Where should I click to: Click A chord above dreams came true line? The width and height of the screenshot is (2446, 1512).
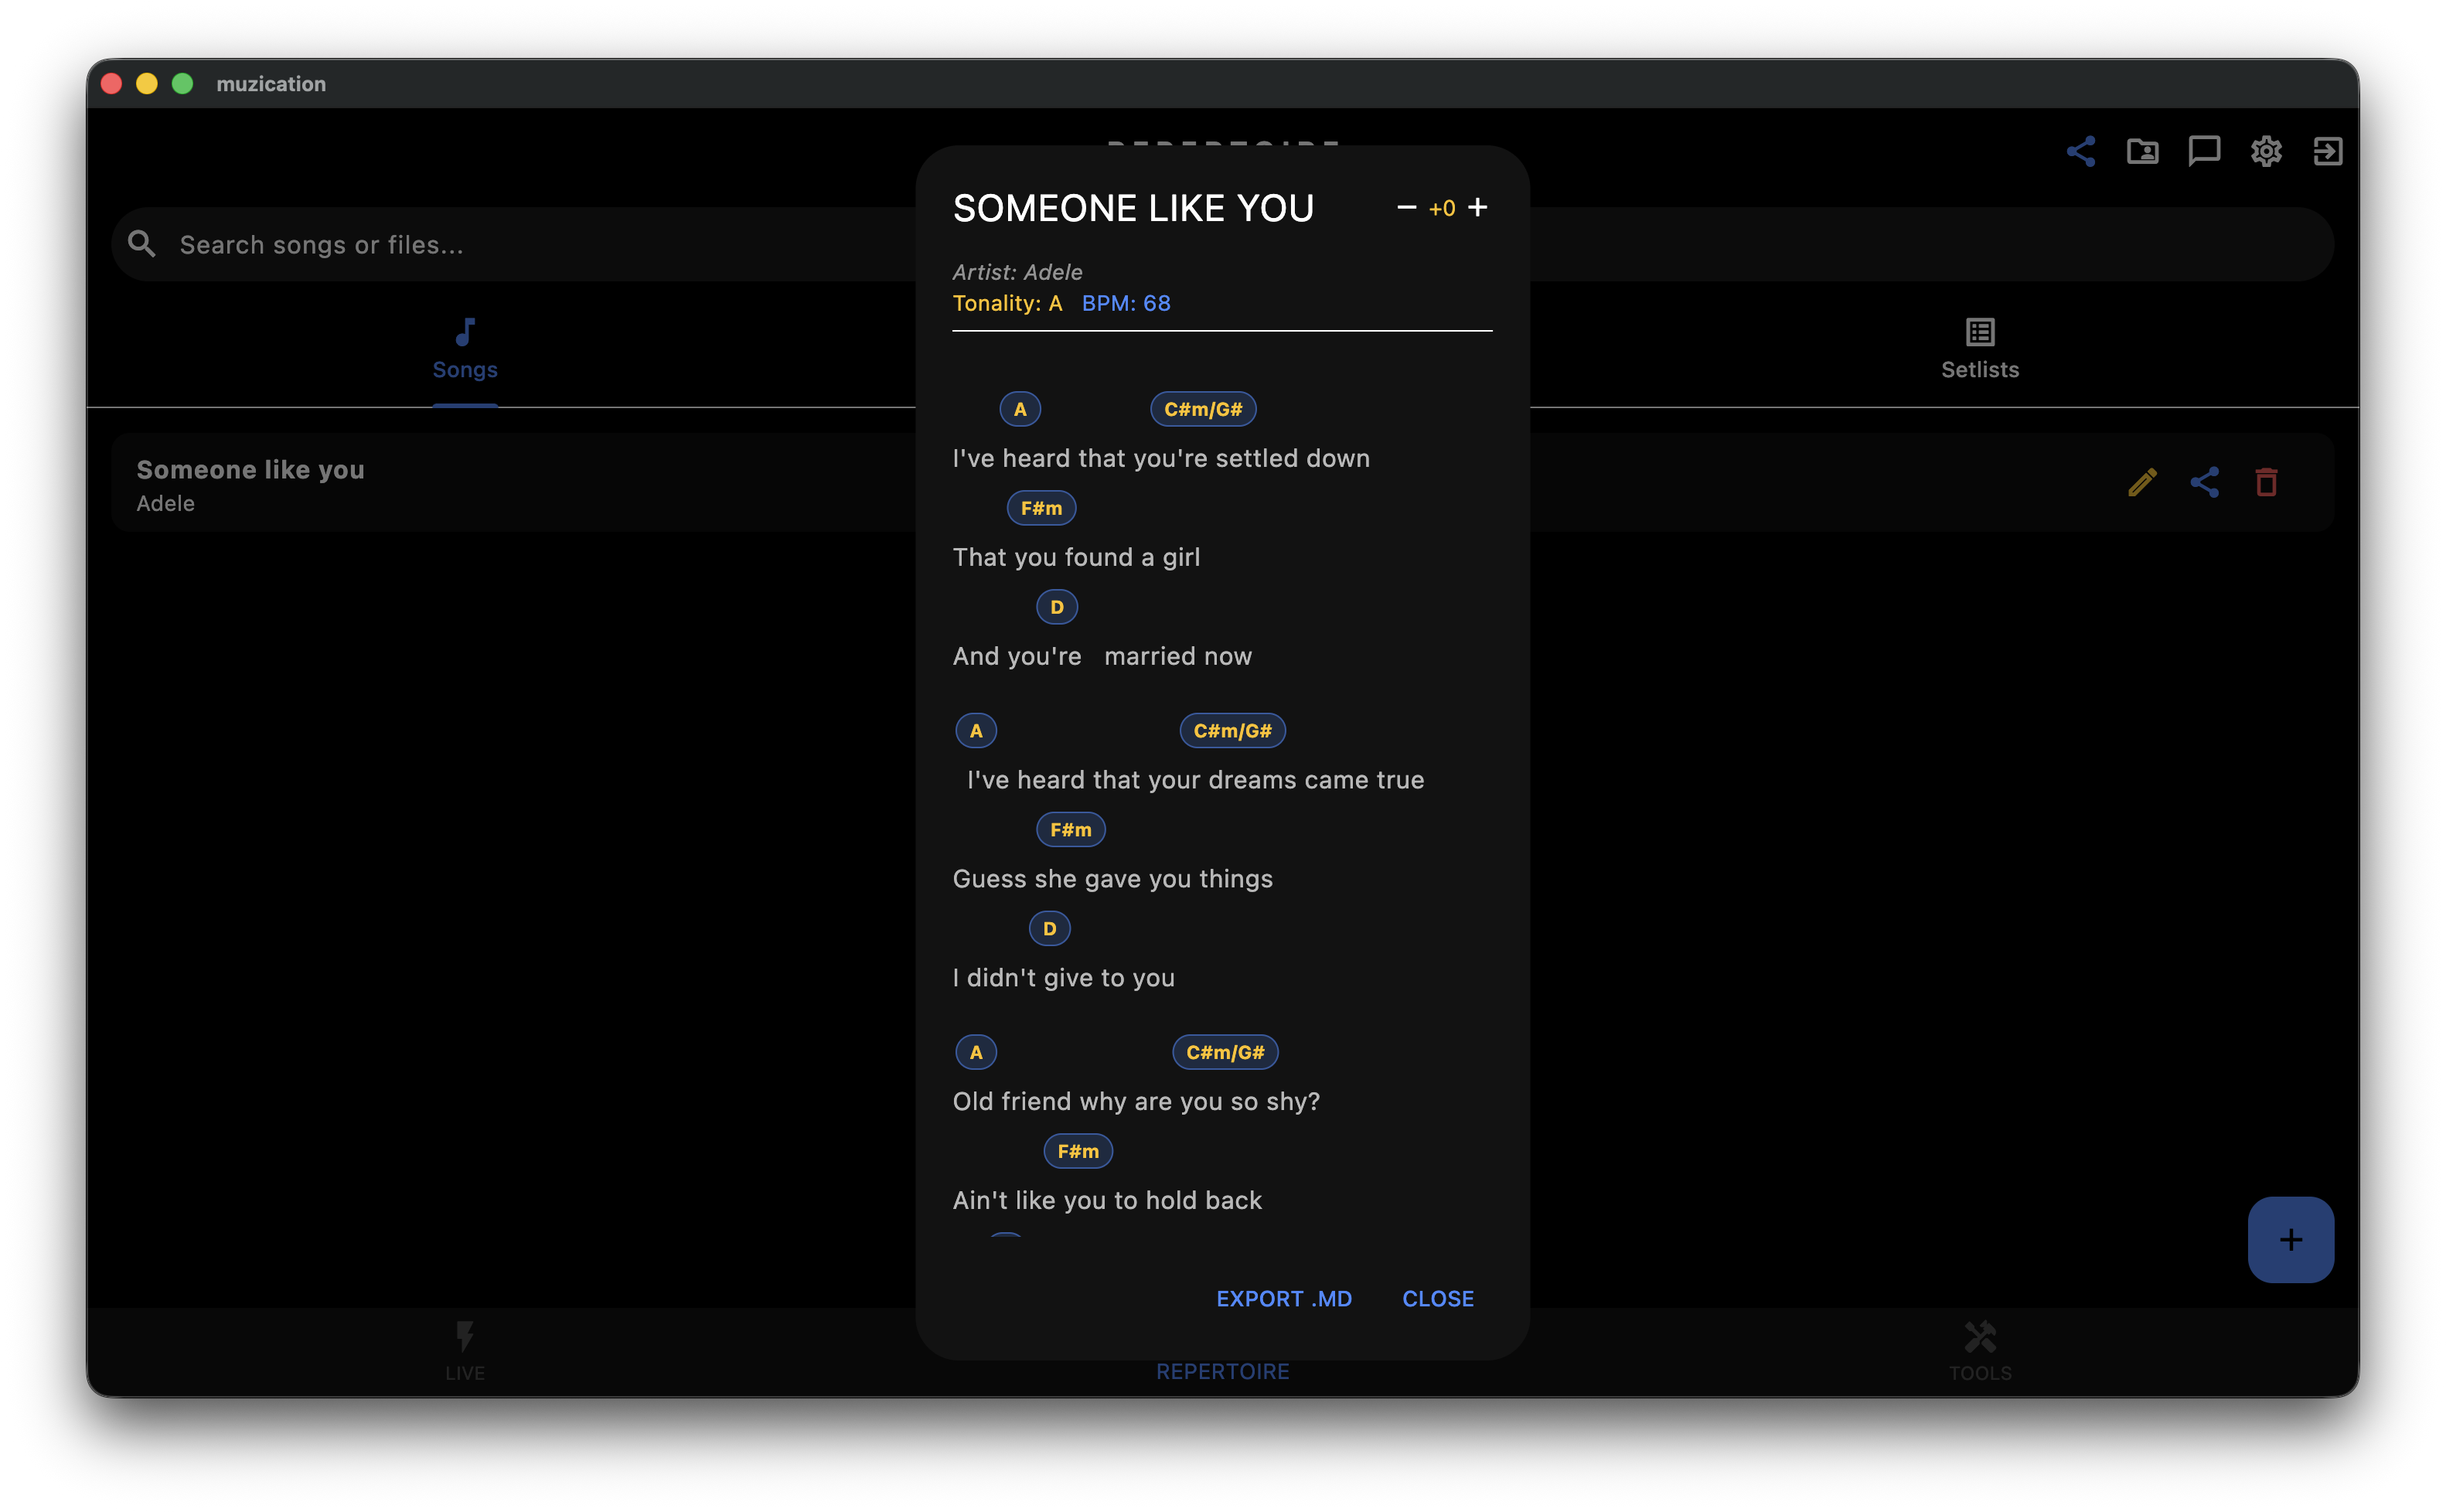coord(976,731)
